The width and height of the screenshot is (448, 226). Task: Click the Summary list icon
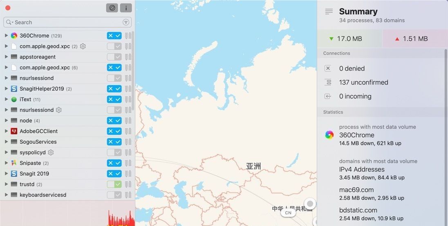pyautogui.click(x=329, y=12)
